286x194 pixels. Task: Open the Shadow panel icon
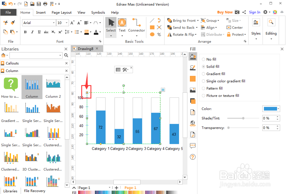pos(192,101)
